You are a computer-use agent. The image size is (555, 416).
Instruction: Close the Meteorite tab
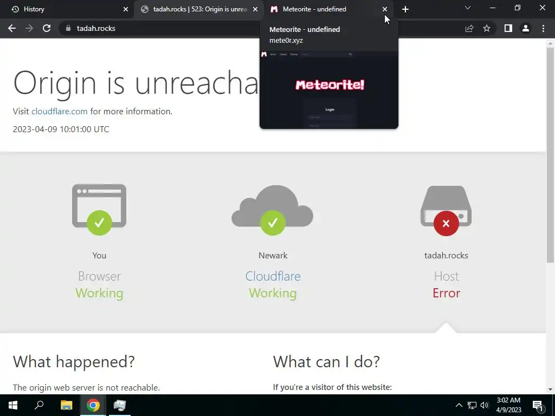385,9
